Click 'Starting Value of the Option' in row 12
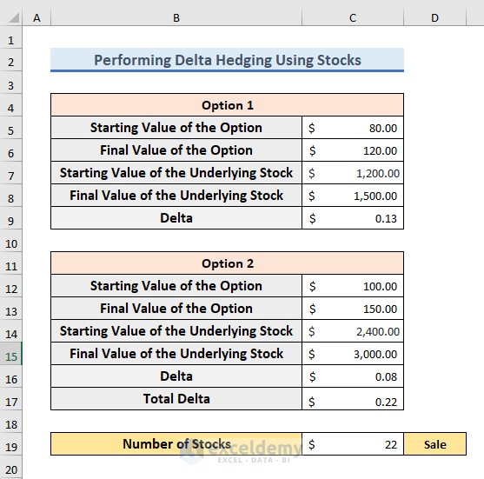Screen dimensions: 484x479 (176, 286)
